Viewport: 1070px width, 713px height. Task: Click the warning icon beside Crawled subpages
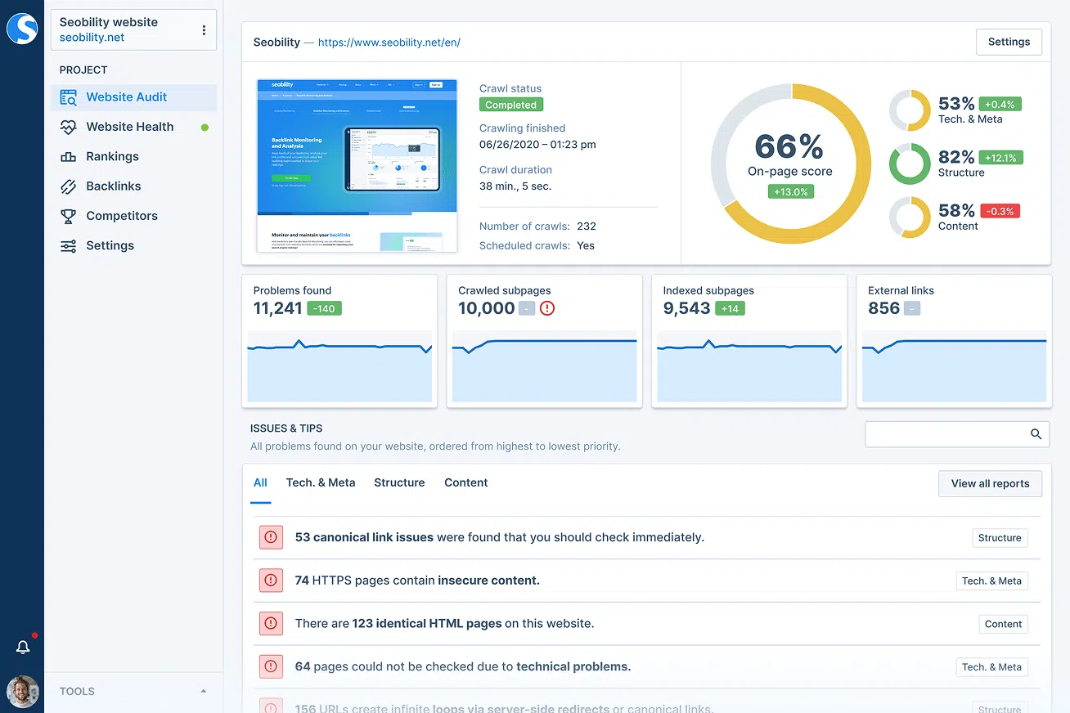pos(546,308)
